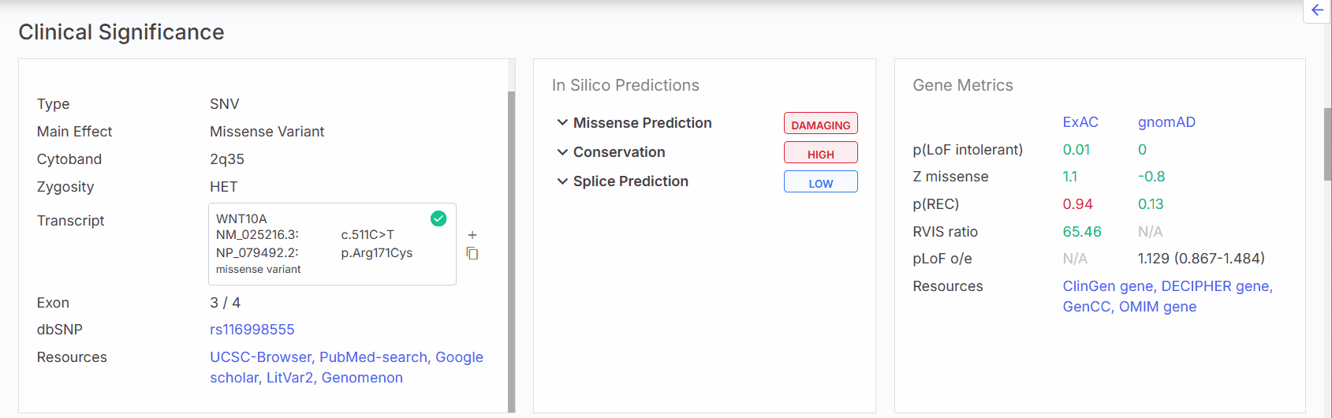The image size is (1332, 418).
Task: Copy transcript details with the copy icon
Action: 472,253
